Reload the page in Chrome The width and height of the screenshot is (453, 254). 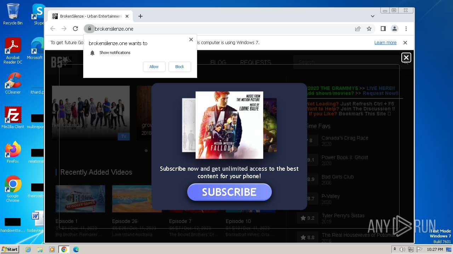75,29
